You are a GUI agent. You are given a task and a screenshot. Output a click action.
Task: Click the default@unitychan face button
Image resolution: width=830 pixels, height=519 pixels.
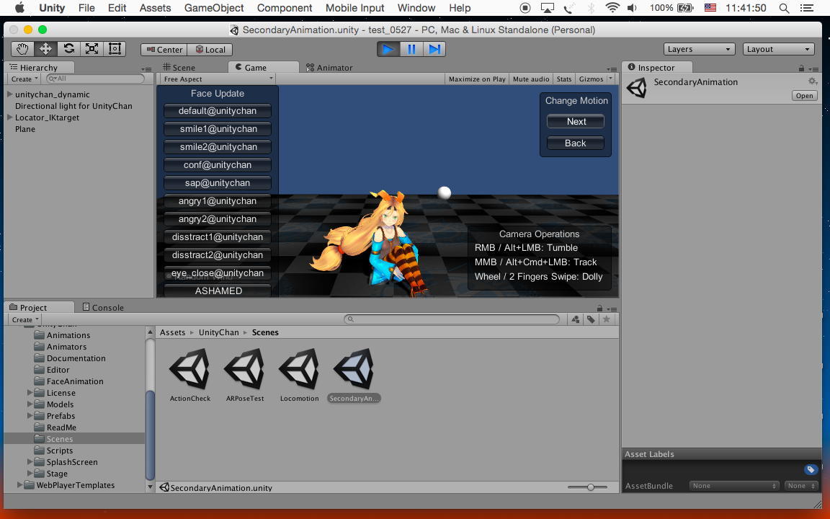pyautogui.click(x=218, y=111)
